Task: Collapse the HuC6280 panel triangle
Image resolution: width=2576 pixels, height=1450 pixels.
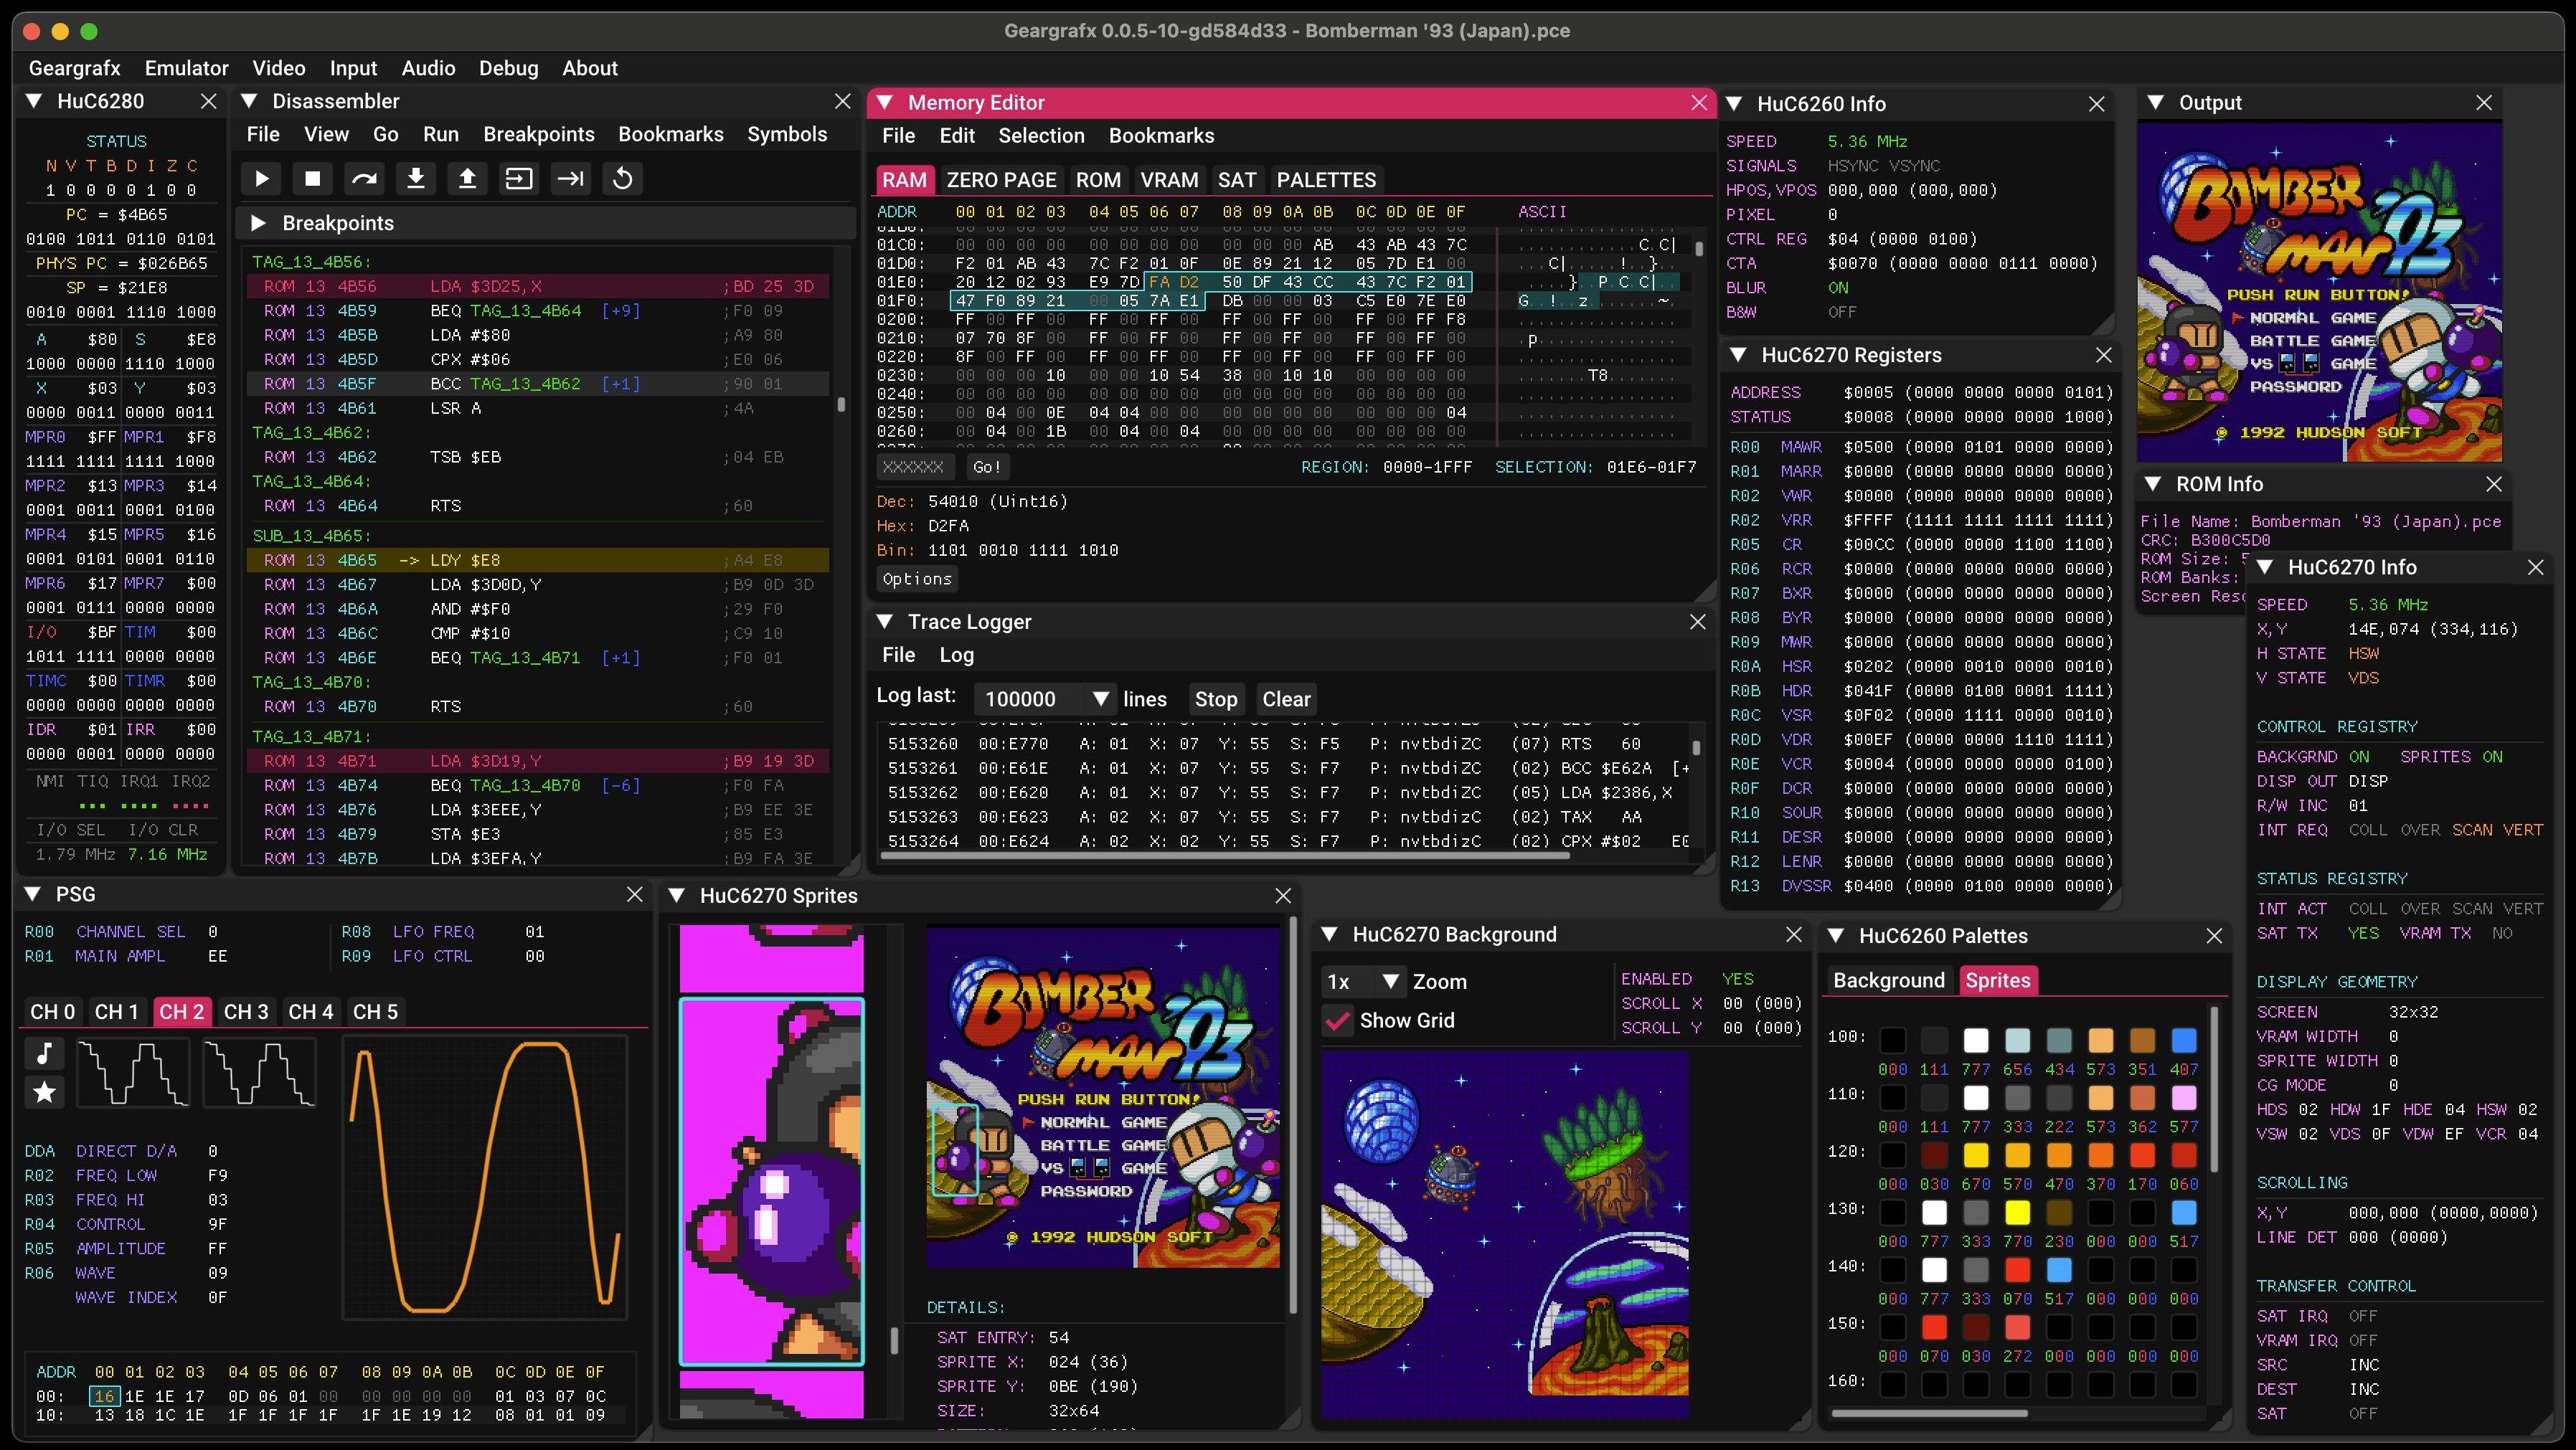Action: [34, 101]
